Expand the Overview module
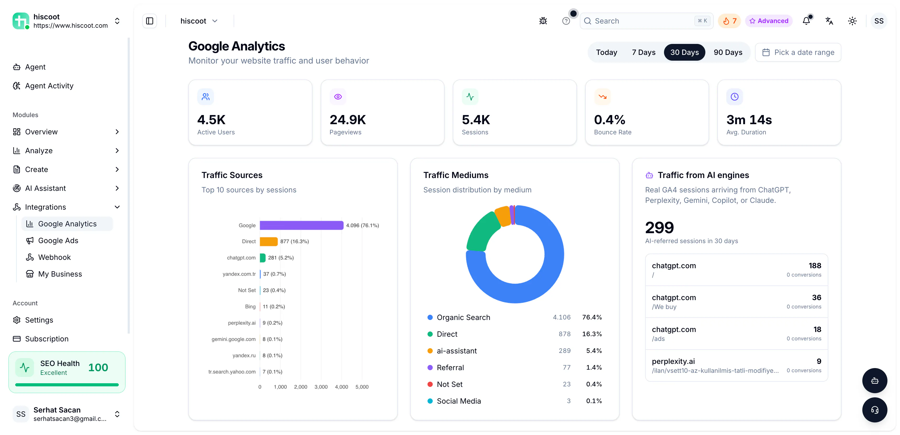 [66, 131]
